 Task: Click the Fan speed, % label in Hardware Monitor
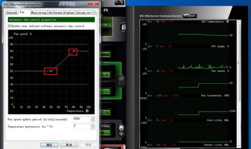(220, 71)
